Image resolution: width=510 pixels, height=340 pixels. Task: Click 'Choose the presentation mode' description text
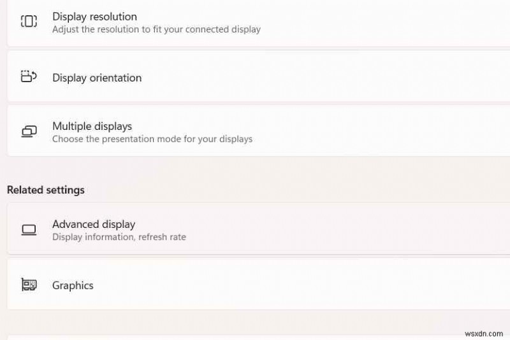tap(152, 139)
